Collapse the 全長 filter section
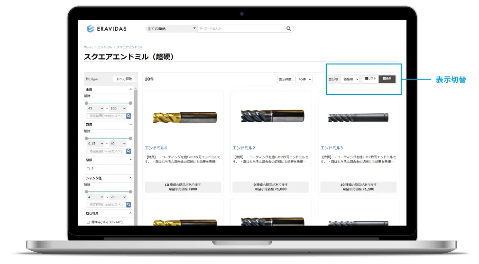The image size is (479, 264). coord(130,90)
